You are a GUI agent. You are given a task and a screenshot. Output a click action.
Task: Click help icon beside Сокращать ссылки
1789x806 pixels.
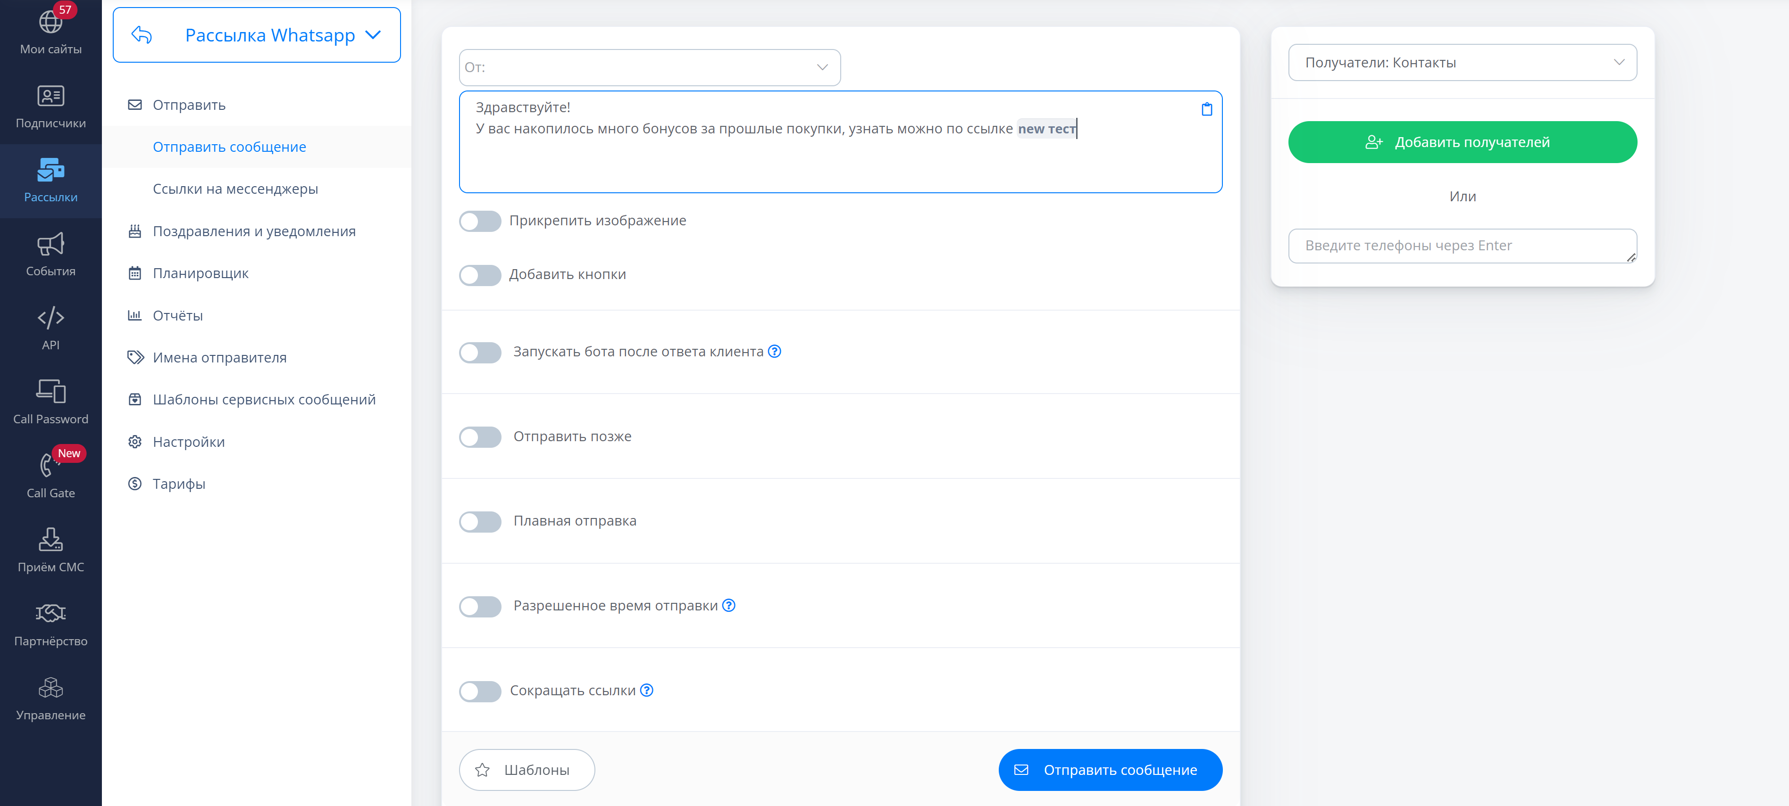(646, 690)
